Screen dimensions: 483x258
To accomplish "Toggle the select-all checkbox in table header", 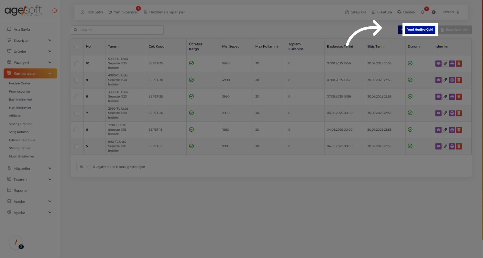I will point(77,47).
